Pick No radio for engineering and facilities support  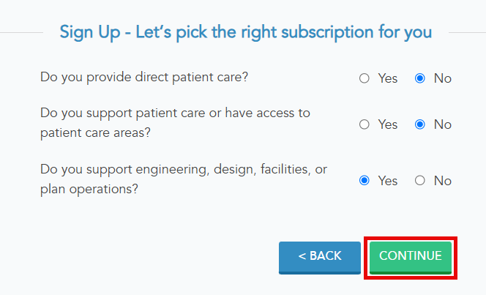[420, 180]
